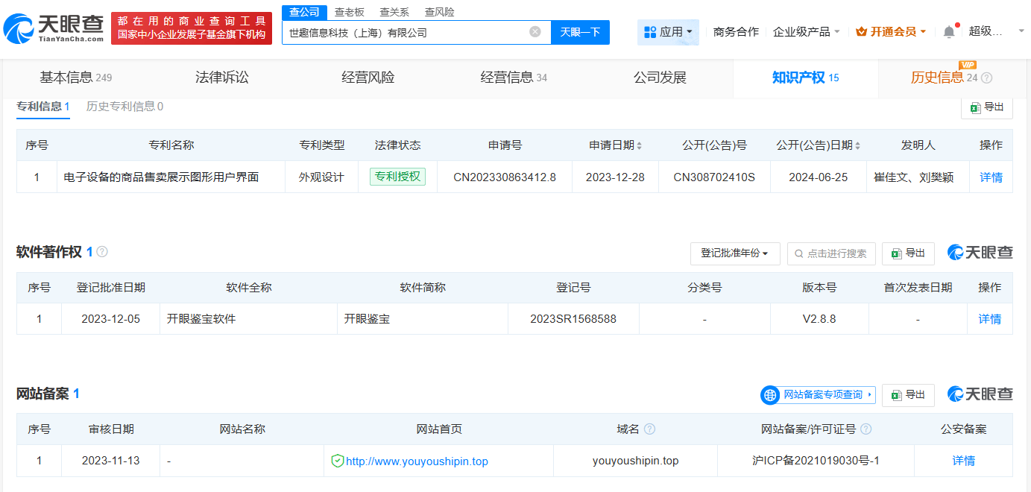Open the notification bell icon
The image size is (1031, 492).
click(x=949, y=32)
